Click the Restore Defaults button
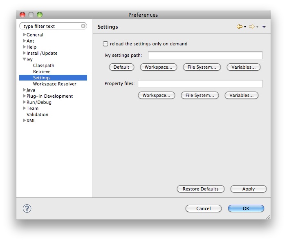The image size is (287, 242). click(201, 189)
